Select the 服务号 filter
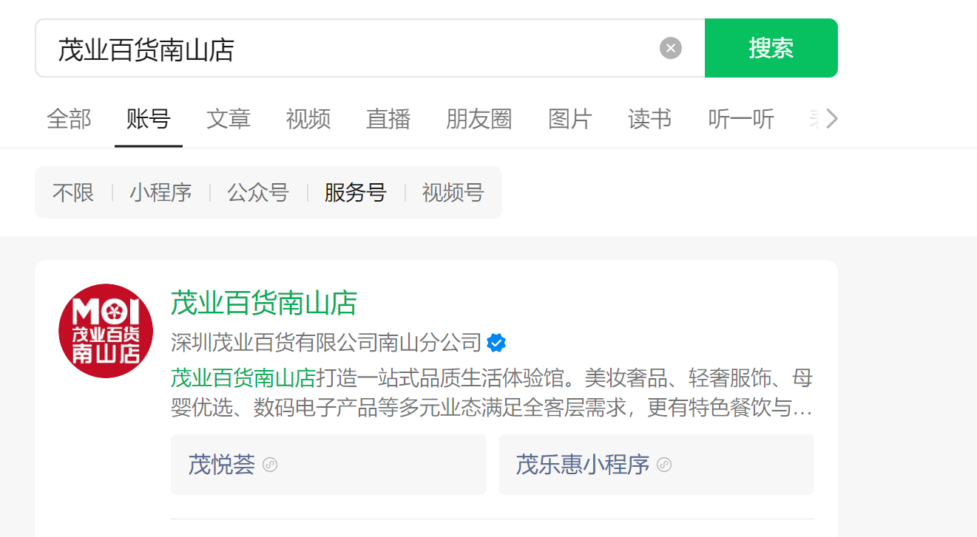 pyautogui.click(x=356, y=193)
